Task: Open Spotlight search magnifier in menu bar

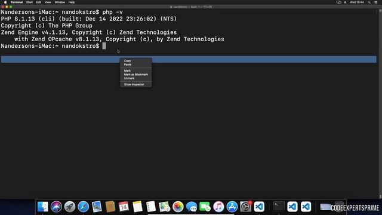Action: [x=369, y=2]
